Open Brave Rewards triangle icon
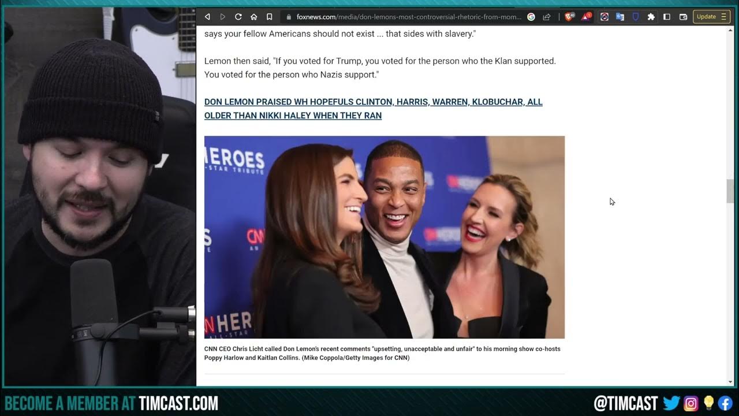Screen dimensions: 739x416 587,17
